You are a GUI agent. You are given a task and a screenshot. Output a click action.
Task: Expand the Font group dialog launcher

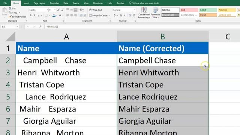(x=63, y=21)
